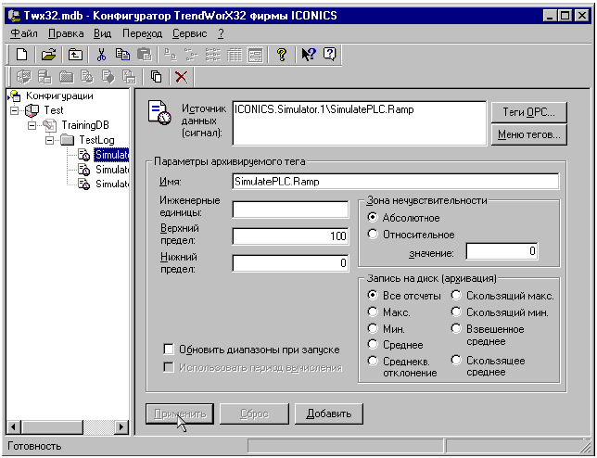
Task: Select Относительное deadband radio button
Action: [x=373, y=234]
